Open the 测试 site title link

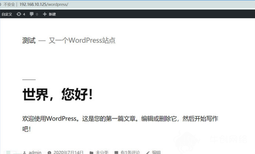click(29, 40)
